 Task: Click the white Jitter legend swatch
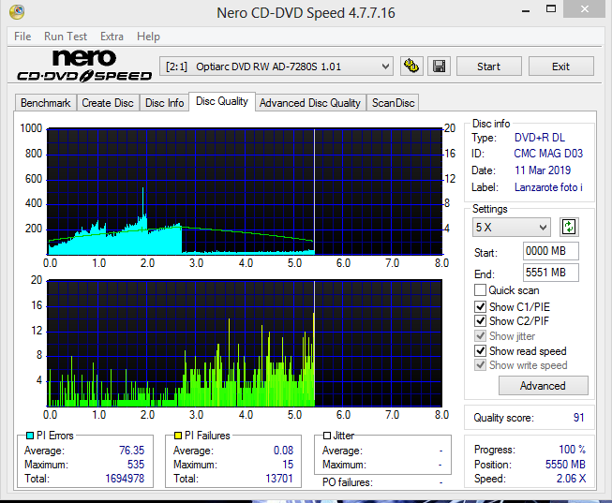[x=327, y=436]
